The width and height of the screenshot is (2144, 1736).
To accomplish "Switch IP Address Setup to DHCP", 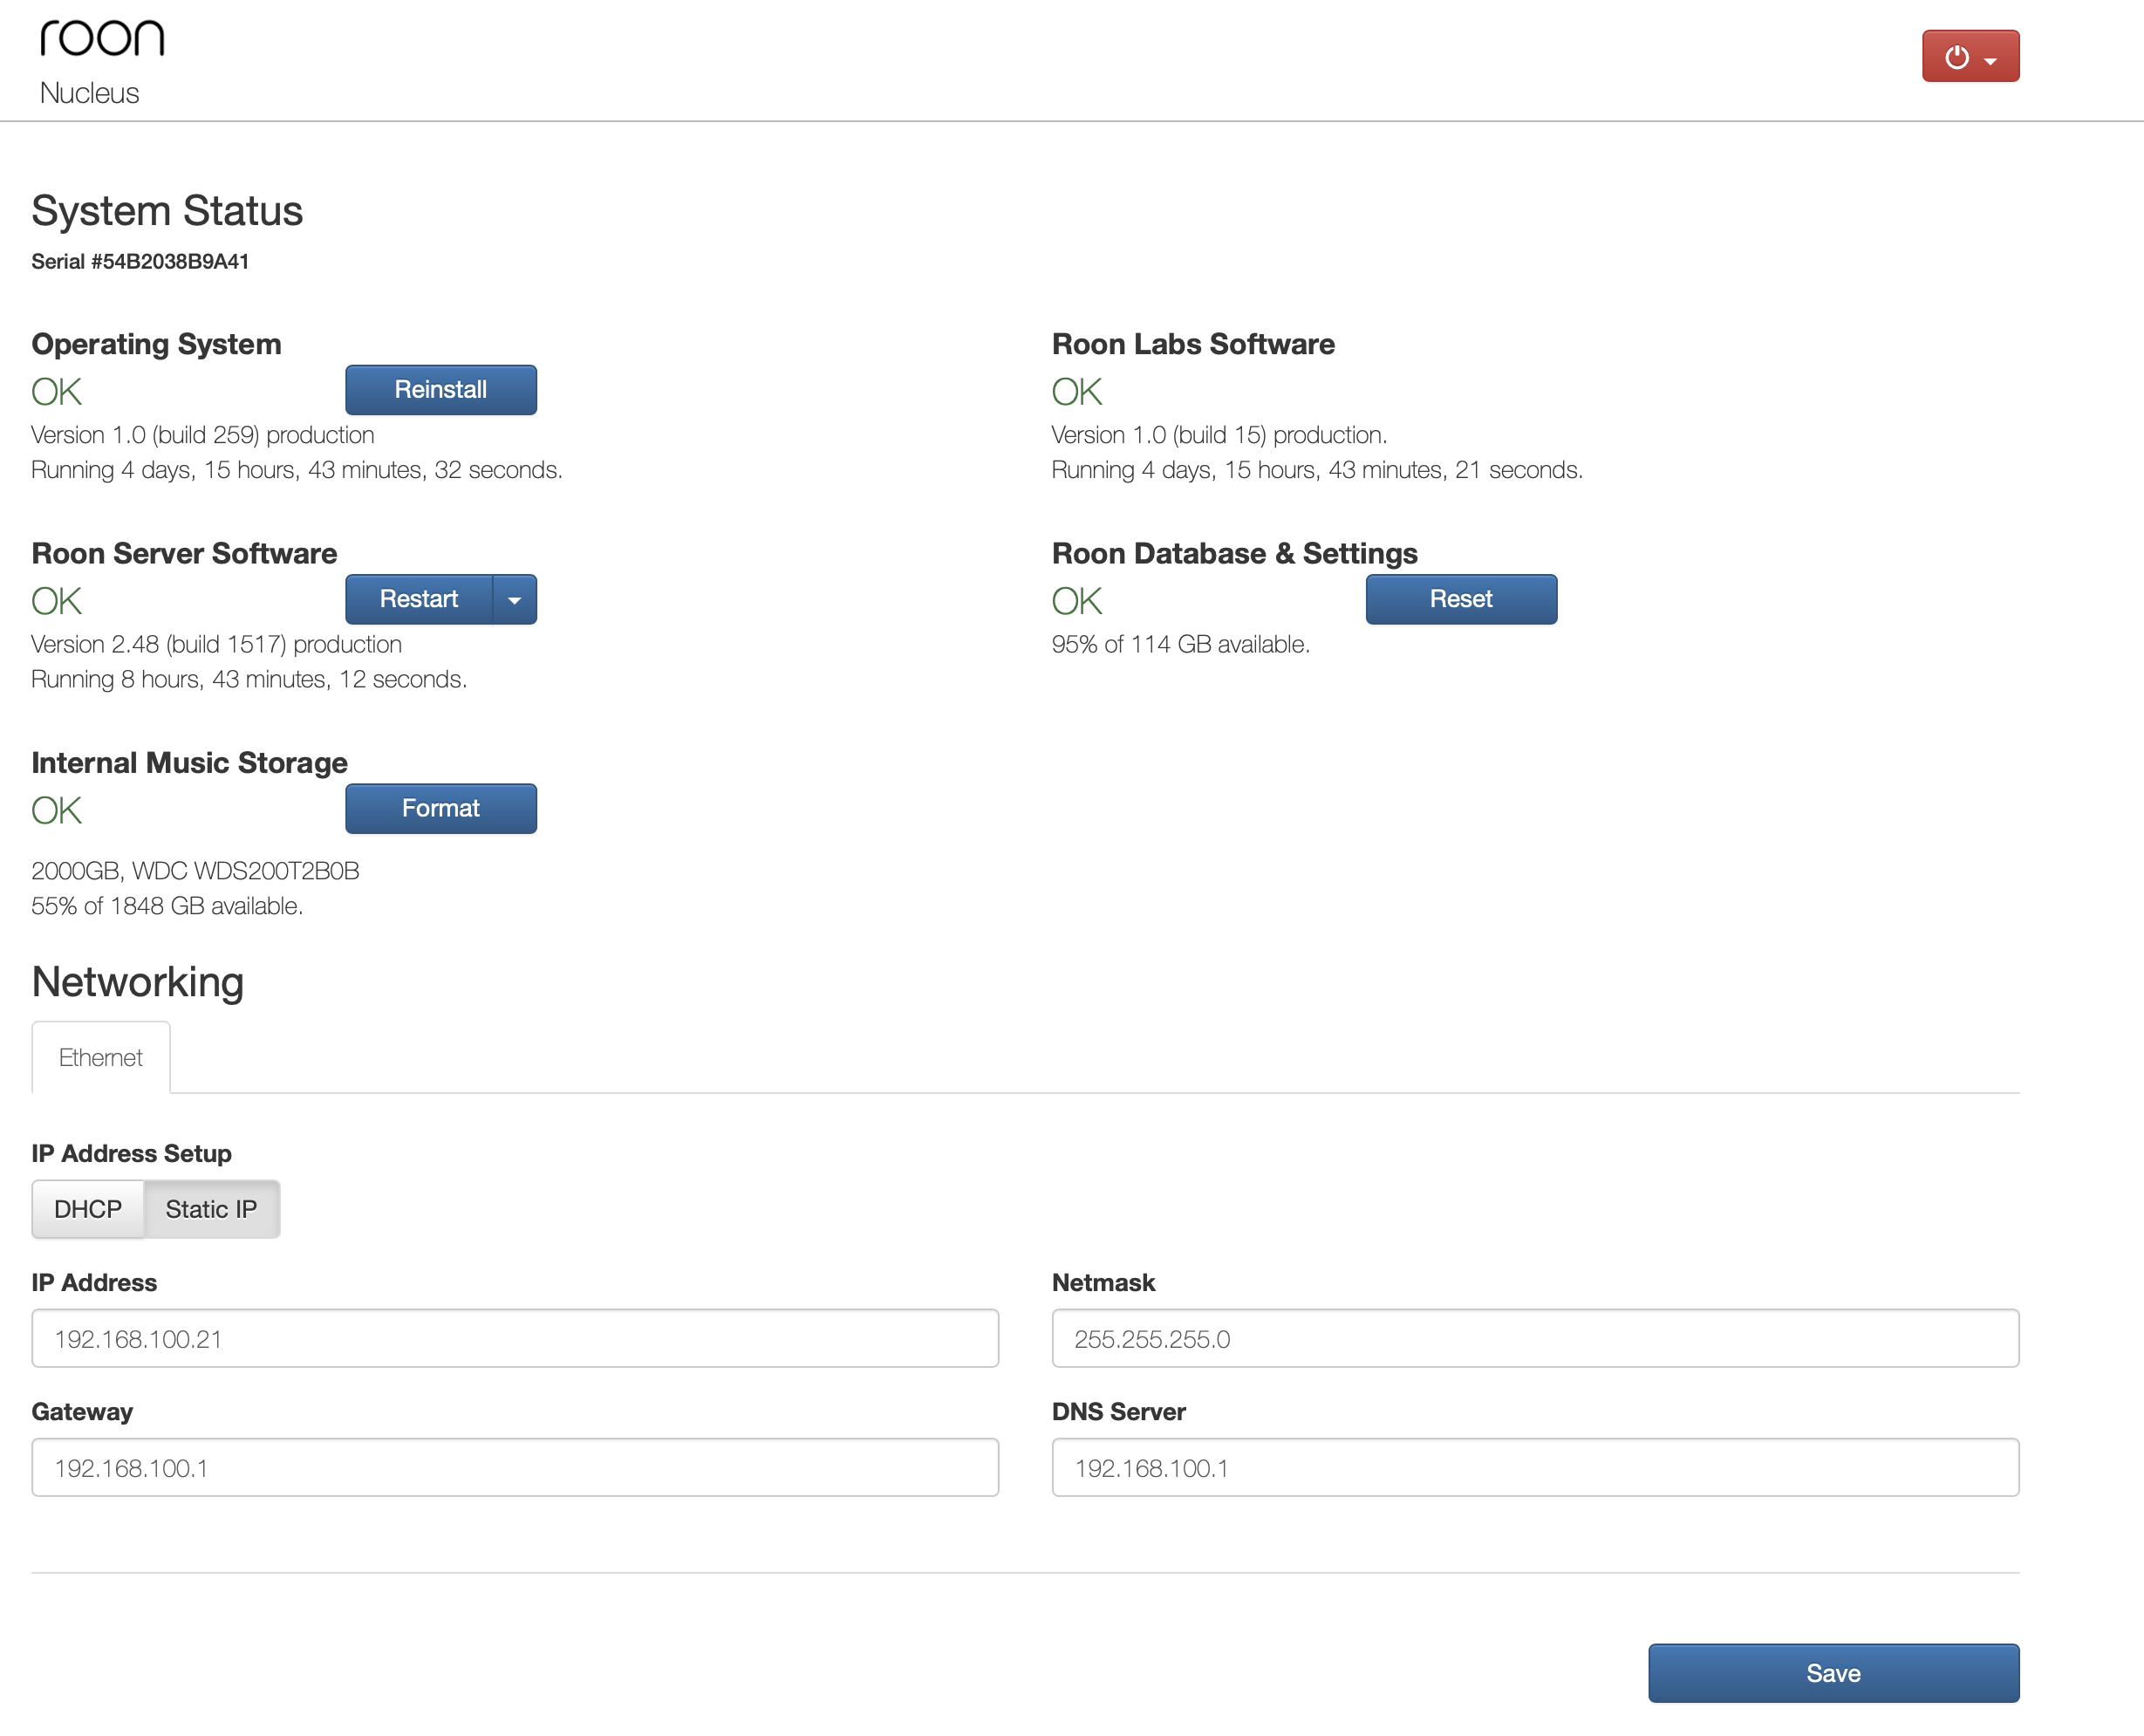I will pos(88,1209).
